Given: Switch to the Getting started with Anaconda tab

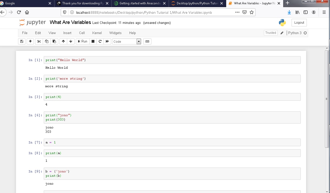Looking at the screenshot, I should [x=139, y=4].
